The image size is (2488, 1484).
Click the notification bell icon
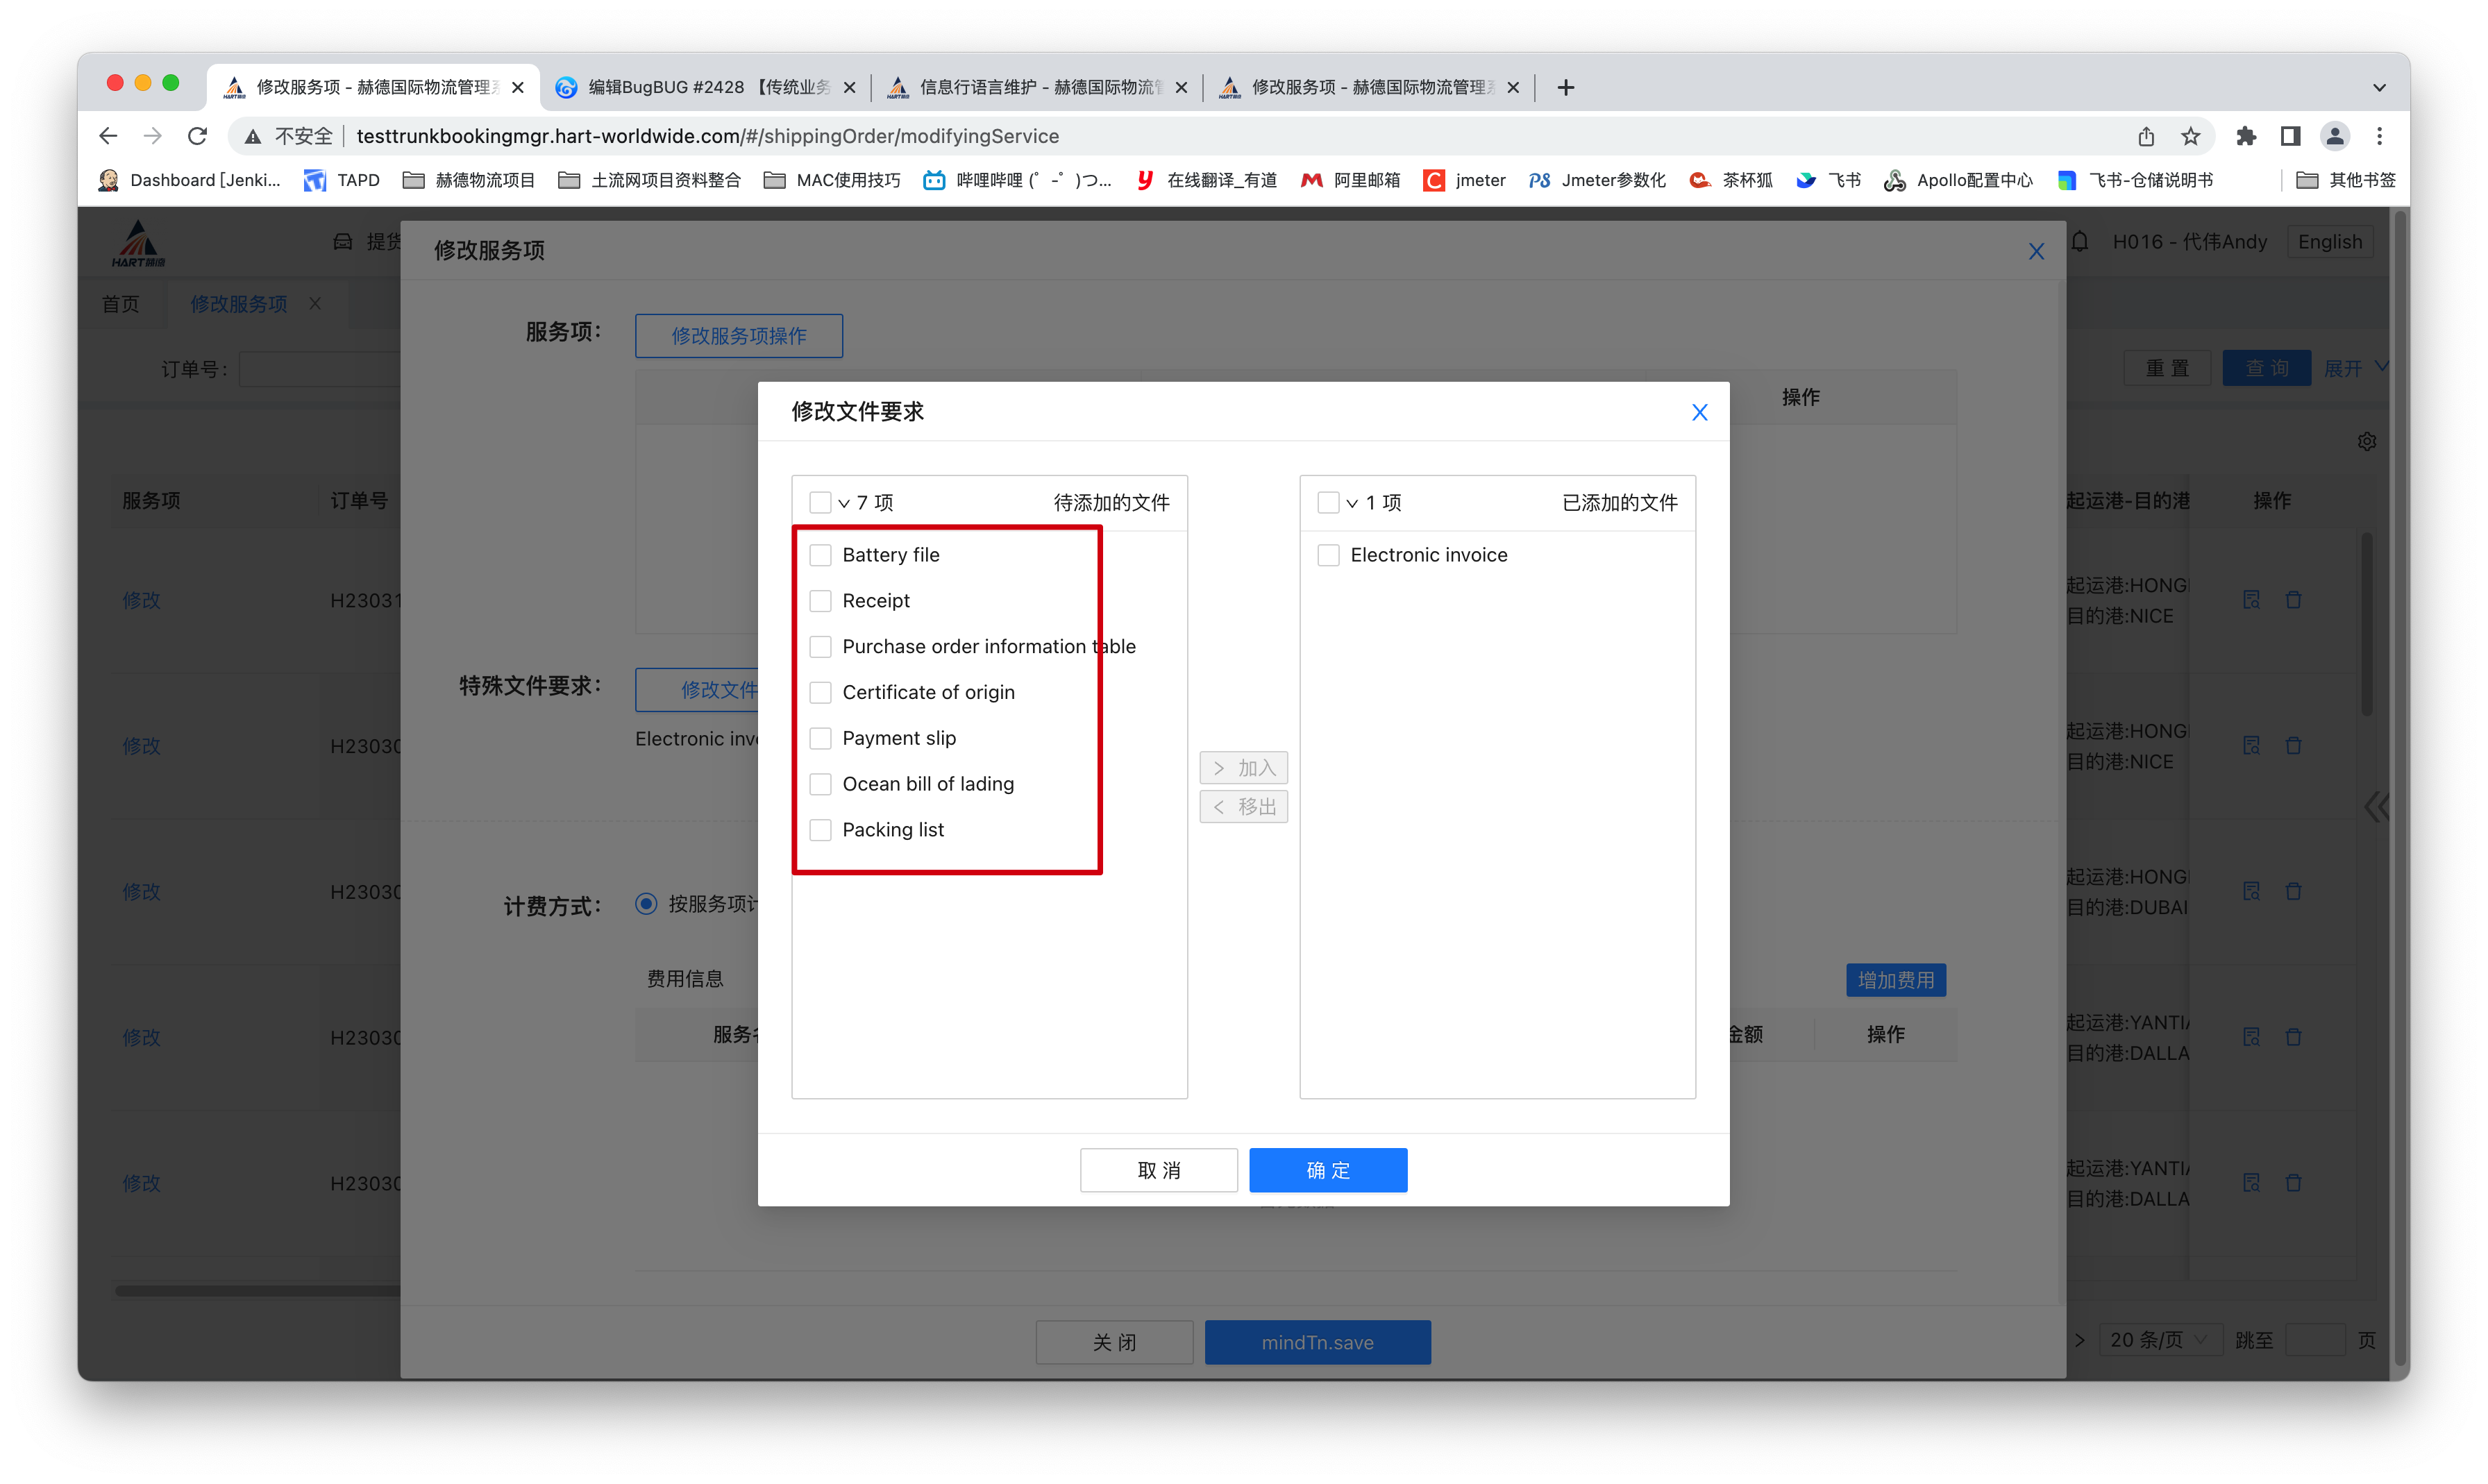pos(2080,242)
